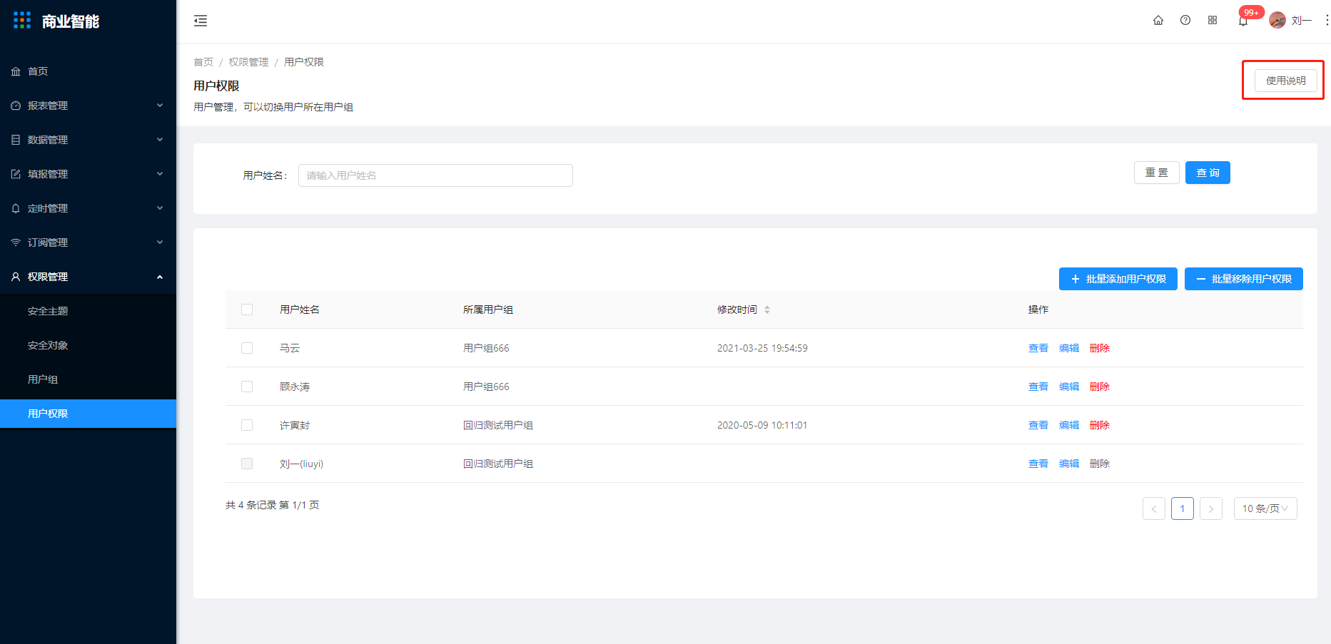Open the vertical dots more menu
This screenshot has width=1331, height=644.
pos(1327,20)
